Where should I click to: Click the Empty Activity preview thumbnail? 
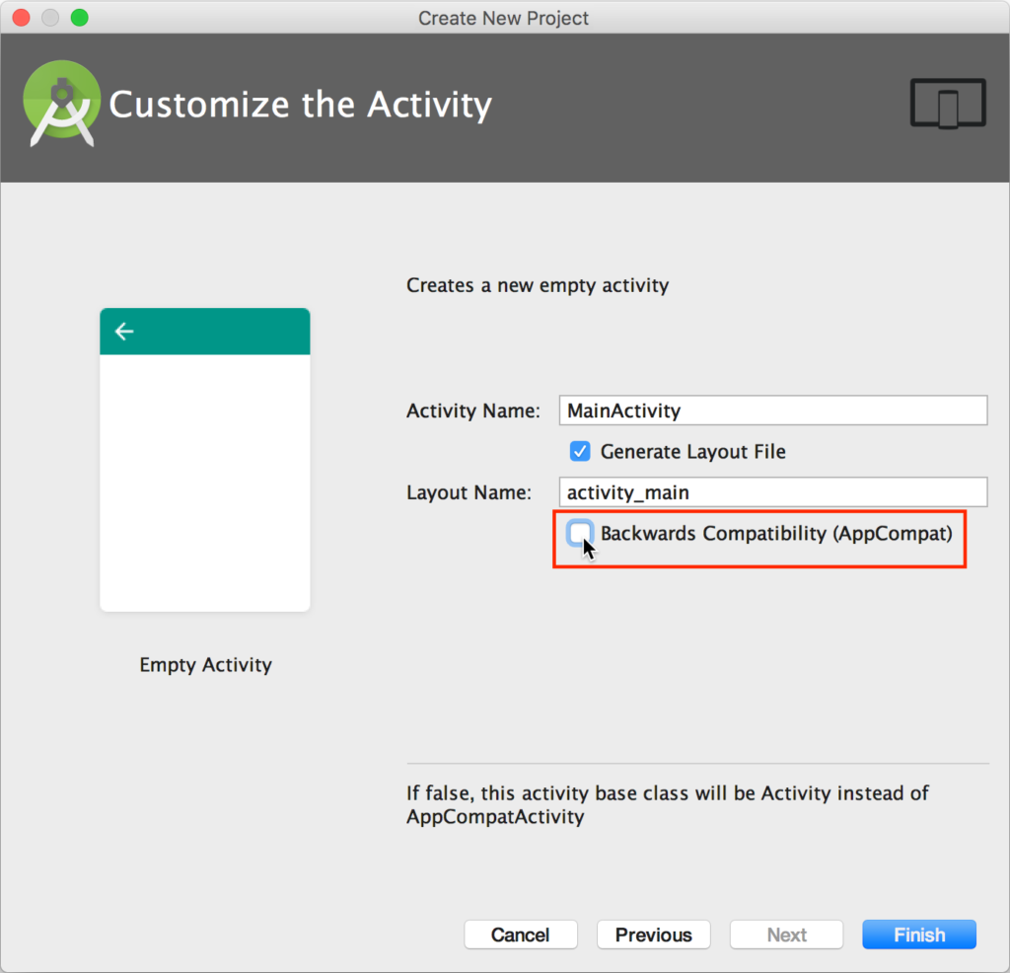(x=205, y=460)
